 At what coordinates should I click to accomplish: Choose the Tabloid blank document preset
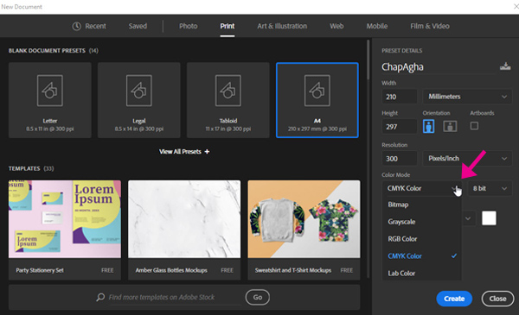(228, 100)
